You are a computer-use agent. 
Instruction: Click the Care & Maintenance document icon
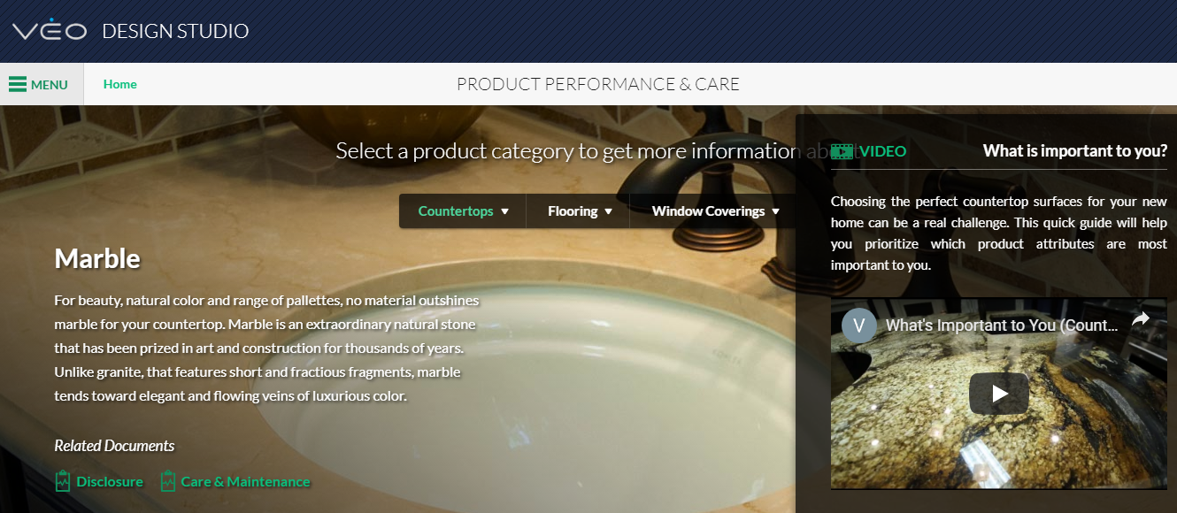pyautogui.click(x=168, y=481)
